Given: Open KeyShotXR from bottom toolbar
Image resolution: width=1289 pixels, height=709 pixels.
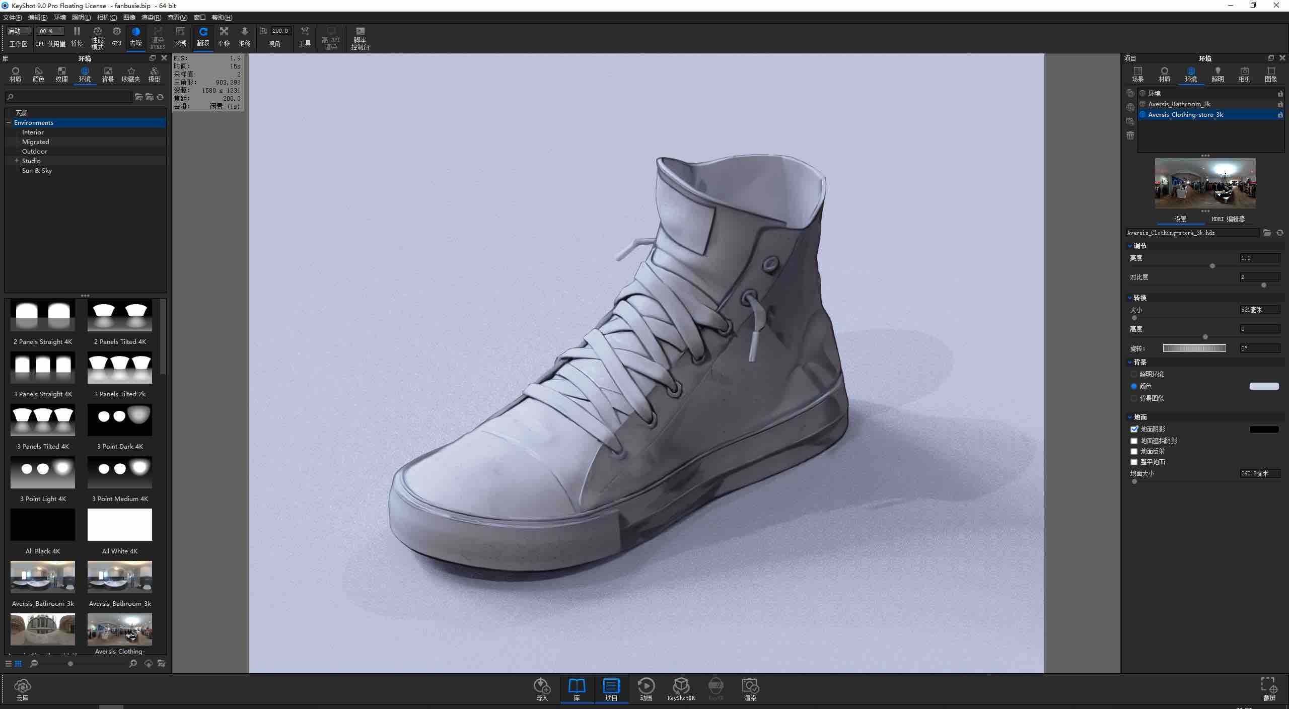Looking at the screenshot, I should click(681, 686).
